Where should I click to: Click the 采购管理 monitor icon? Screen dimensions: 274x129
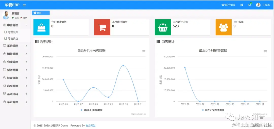5,46
